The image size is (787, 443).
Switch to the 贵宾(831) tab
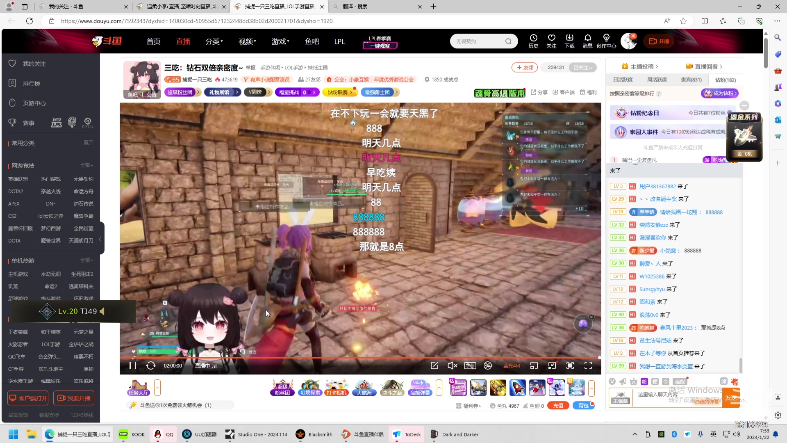tap(691, 80)
